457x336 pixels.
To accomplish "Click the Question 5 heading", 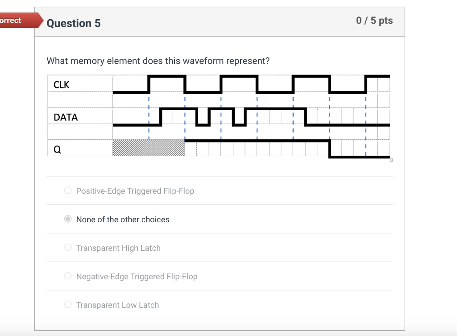I will pos(74,23).
